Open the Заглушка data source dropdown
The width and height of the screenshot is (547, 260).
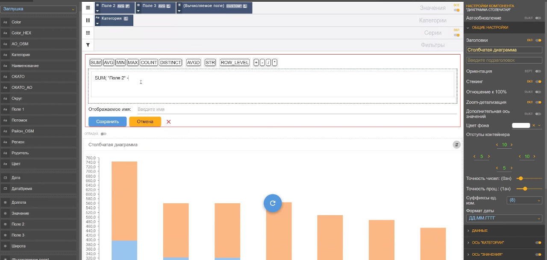click(38, 9)
